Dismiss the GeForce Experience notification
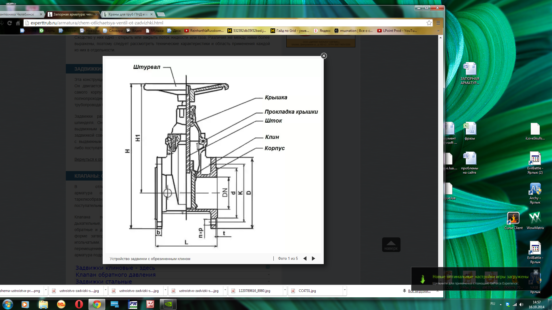Screen dimensions: 552x310 pyautogui.click(x=536, y=272)
